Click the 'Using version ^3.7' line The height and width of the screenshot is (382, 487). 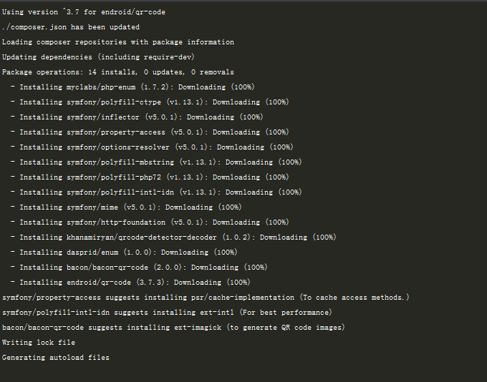click(x=86, y=12)
